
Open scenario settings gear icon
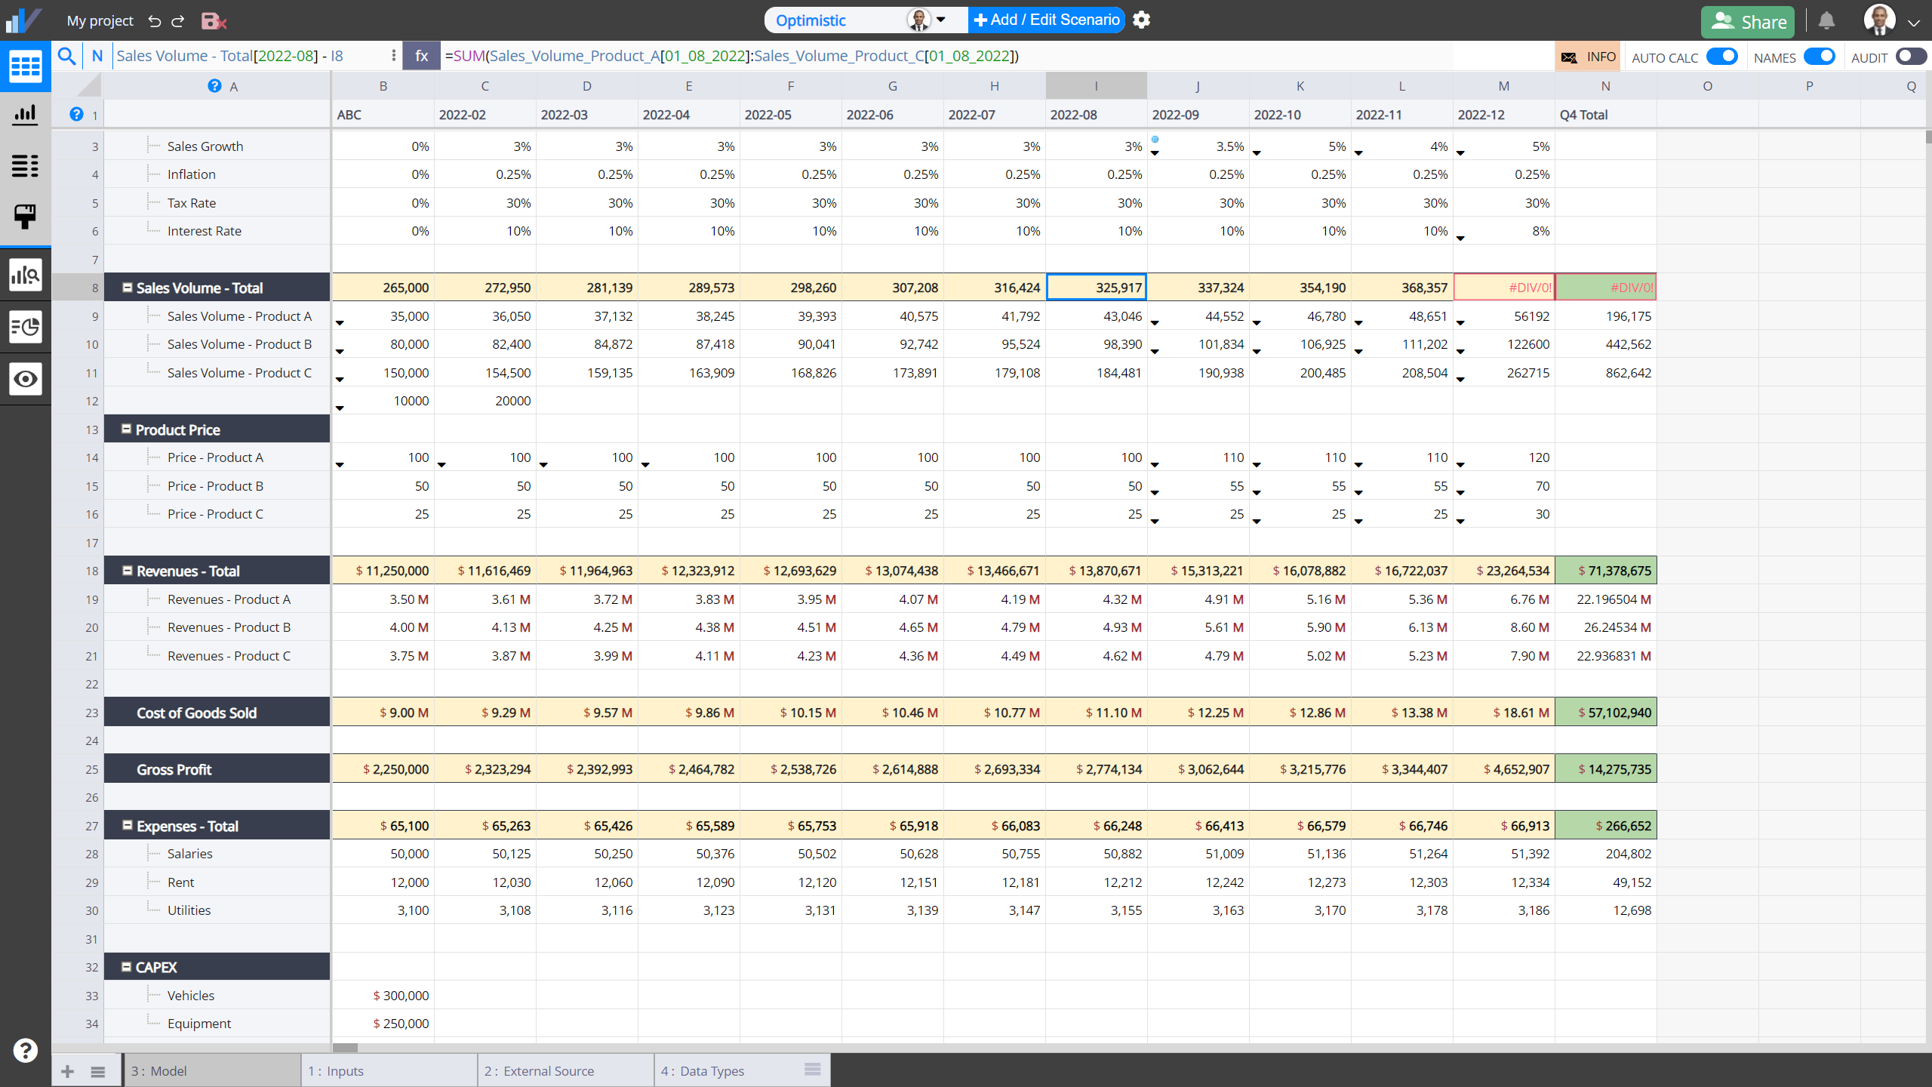1141,20
